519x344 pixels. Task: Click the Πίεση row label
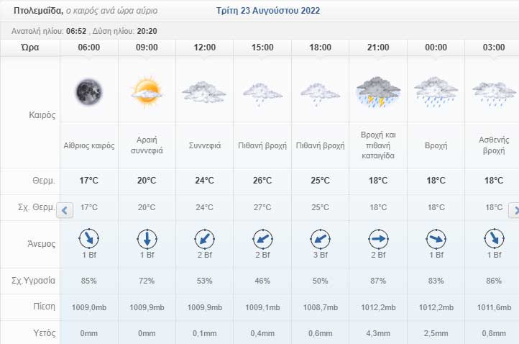click(x=44, y=307)
